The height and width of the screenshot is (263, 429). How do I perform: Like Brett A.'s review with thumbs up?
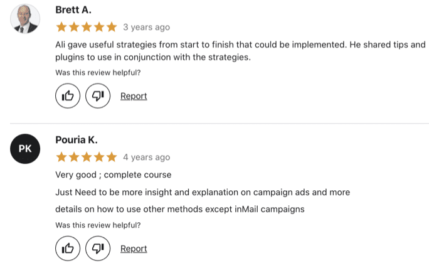coord(68,96)
